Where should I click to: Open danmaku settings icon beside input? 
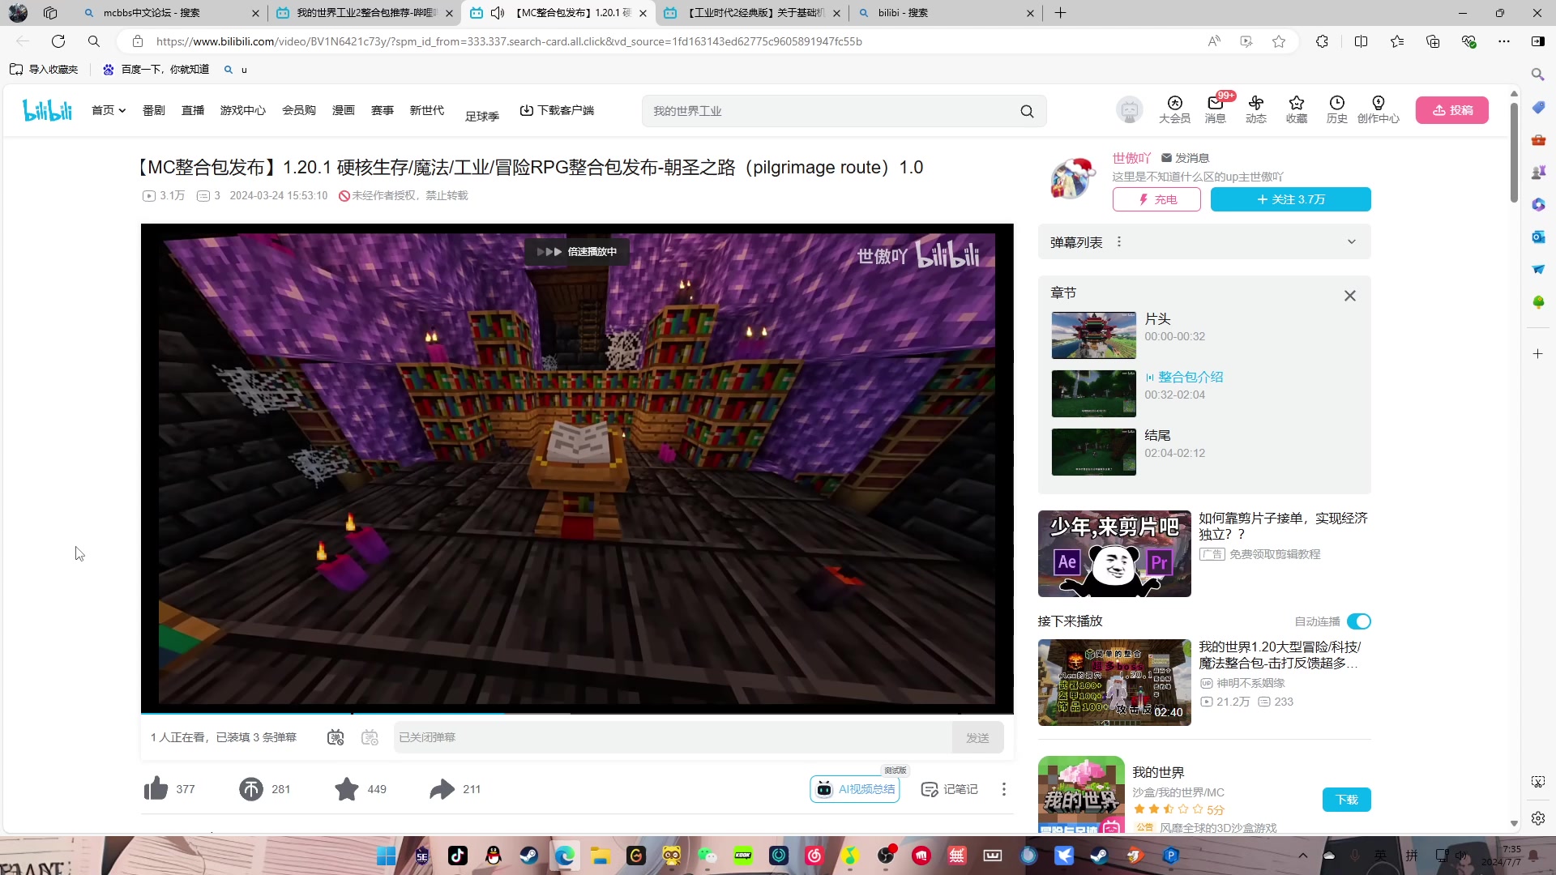[370, 737]
